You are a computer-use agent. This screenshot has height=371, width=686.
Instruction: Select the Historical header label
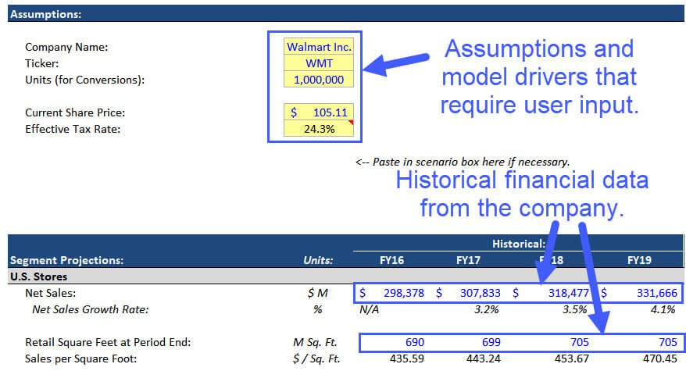click(x=519, y=244)
